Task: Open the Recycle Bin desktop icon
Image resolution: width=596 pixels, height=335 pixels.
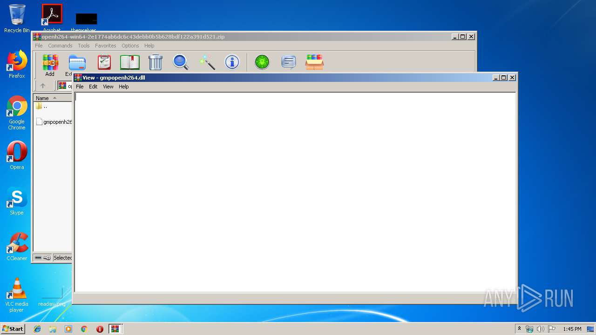Action: coord(17,19)
